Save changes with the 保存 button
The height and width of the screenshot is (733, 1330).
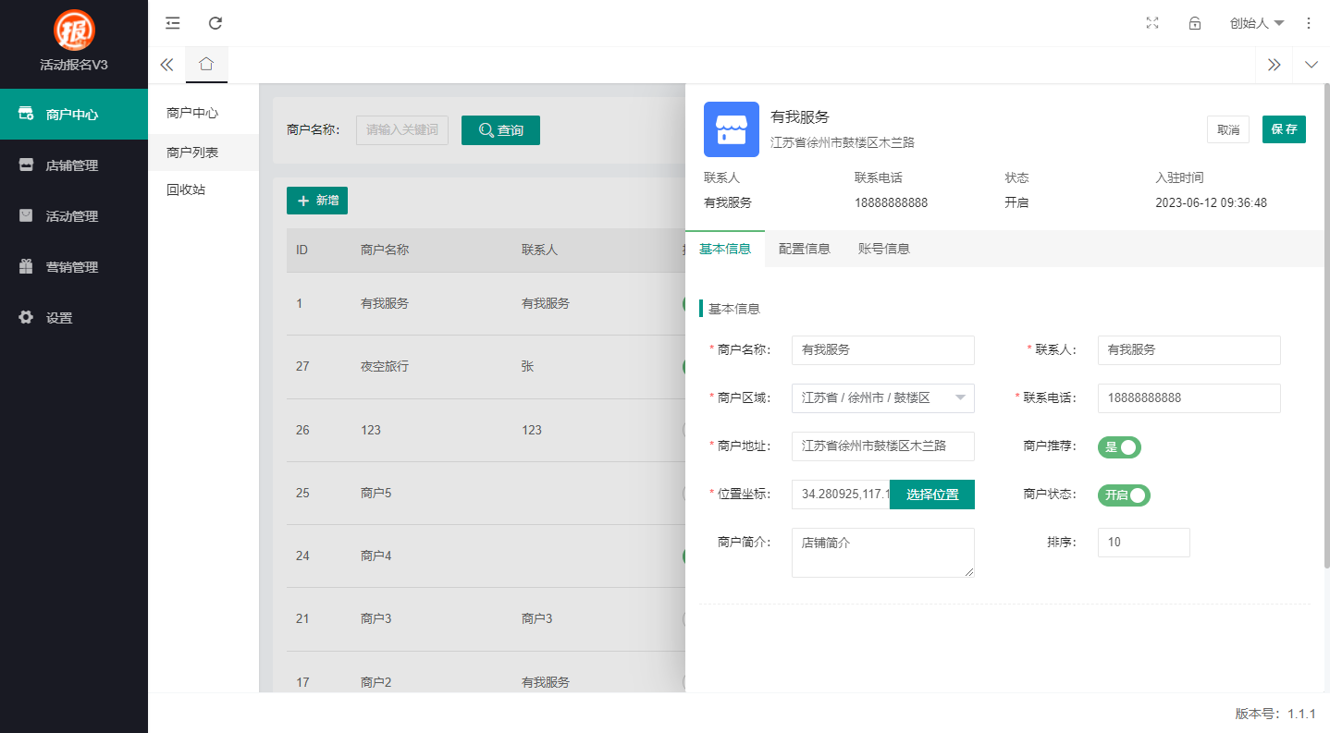[x=1284, y=129]
